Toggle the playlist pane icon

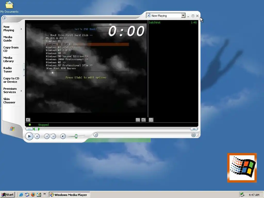pos(151,120)
